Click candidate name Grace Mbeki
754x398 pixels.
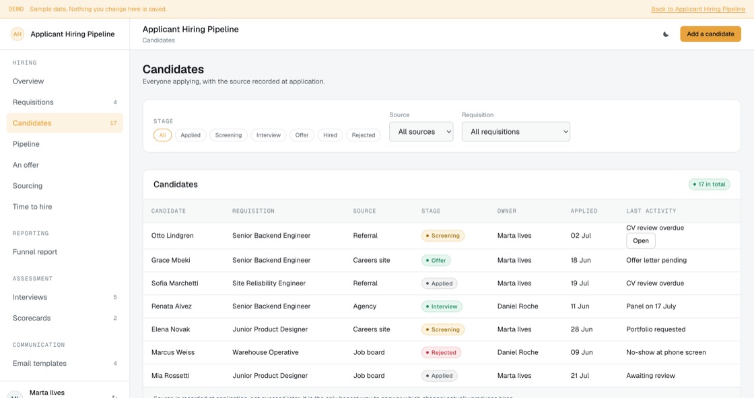pos(171,261)
